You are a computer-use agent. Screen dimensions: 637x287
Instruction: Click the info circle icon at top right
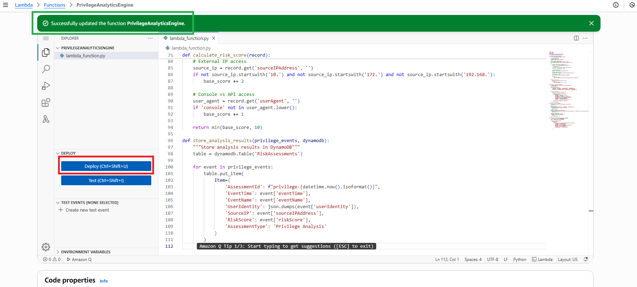(x=616, y=5)
